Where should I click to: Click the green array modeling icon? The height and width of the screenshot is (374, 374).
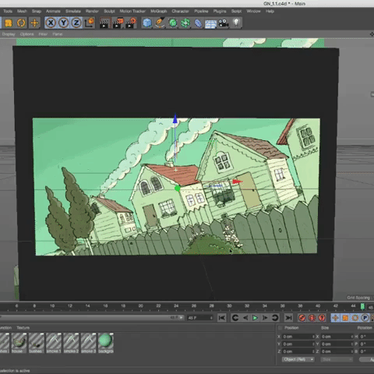click(185, 23)
